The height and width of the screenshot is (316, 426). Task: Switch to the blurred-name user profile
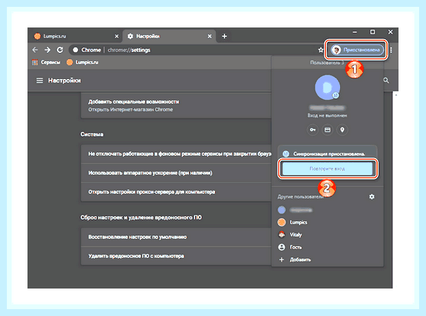[x=327, y=210]
